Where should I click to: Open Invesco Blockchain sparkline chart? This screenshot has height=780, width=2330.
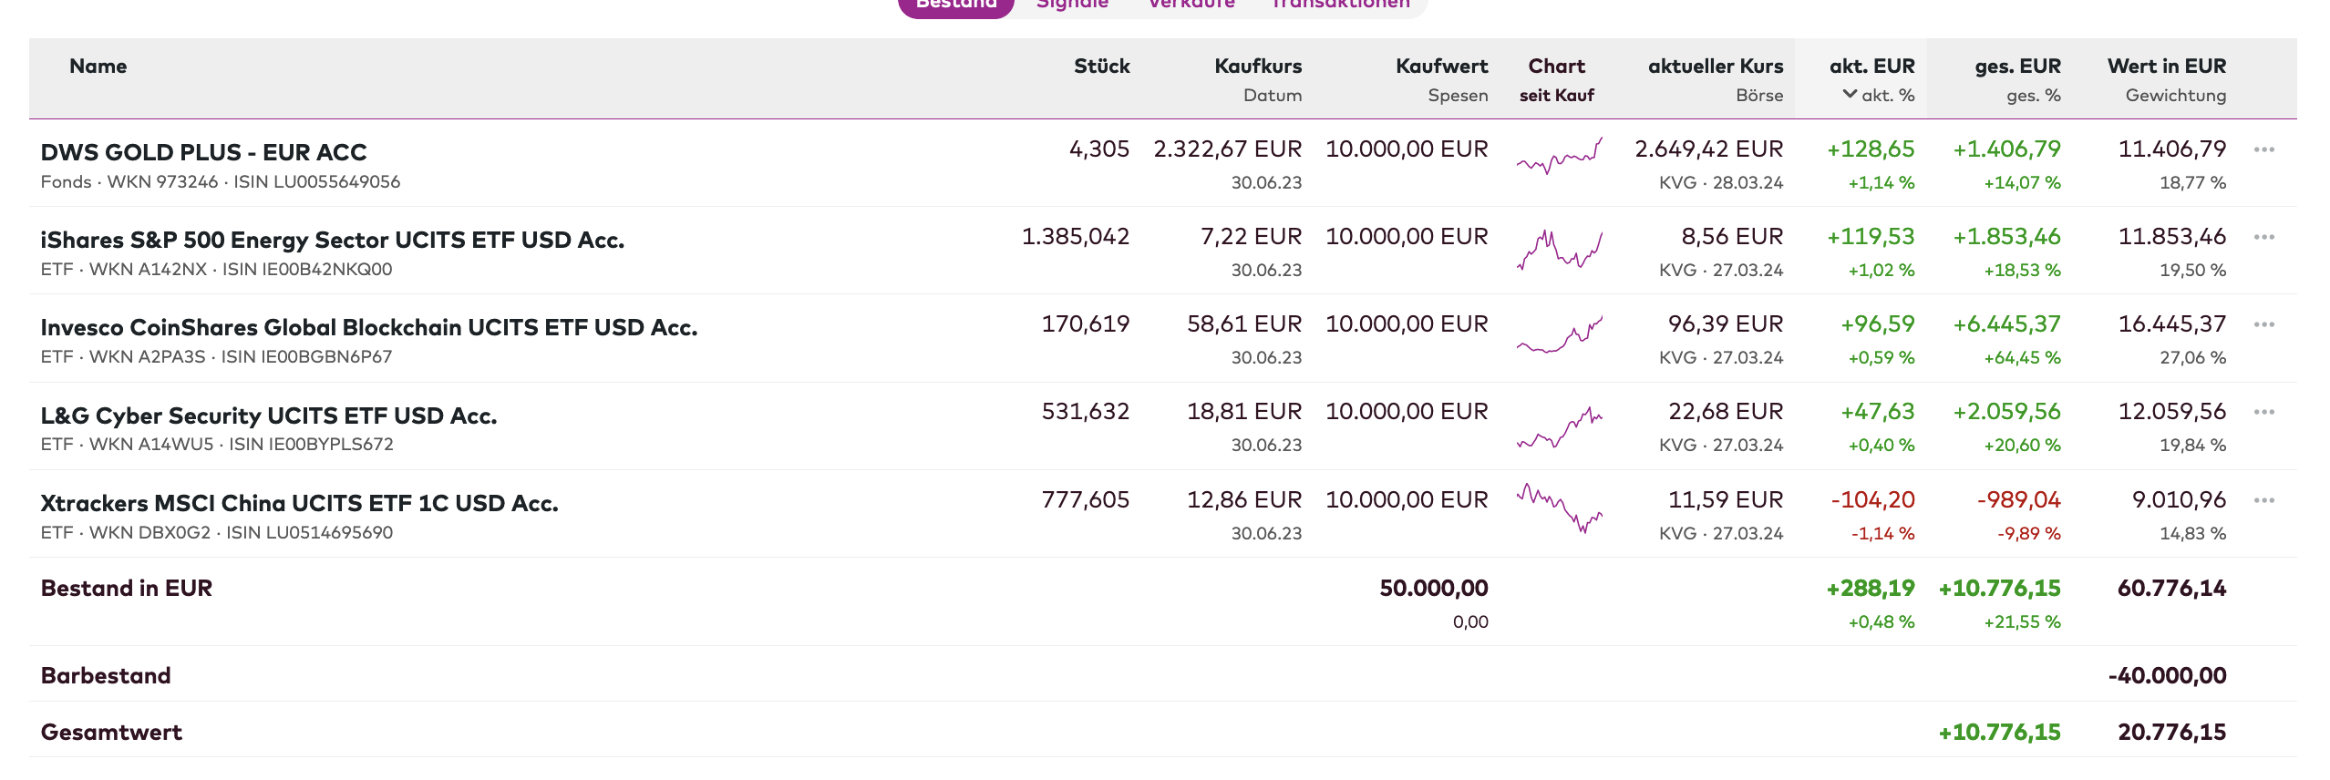pos(1559,336)
